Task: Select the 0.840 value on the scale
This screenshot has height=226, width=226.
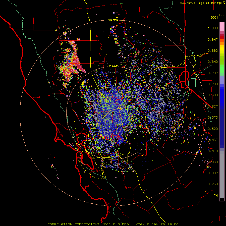Action: click(x=213, y=62)
